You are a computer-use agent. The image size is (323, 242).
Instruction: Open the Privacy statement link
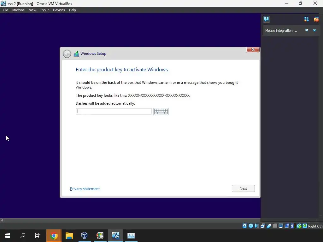pos(85,189)
